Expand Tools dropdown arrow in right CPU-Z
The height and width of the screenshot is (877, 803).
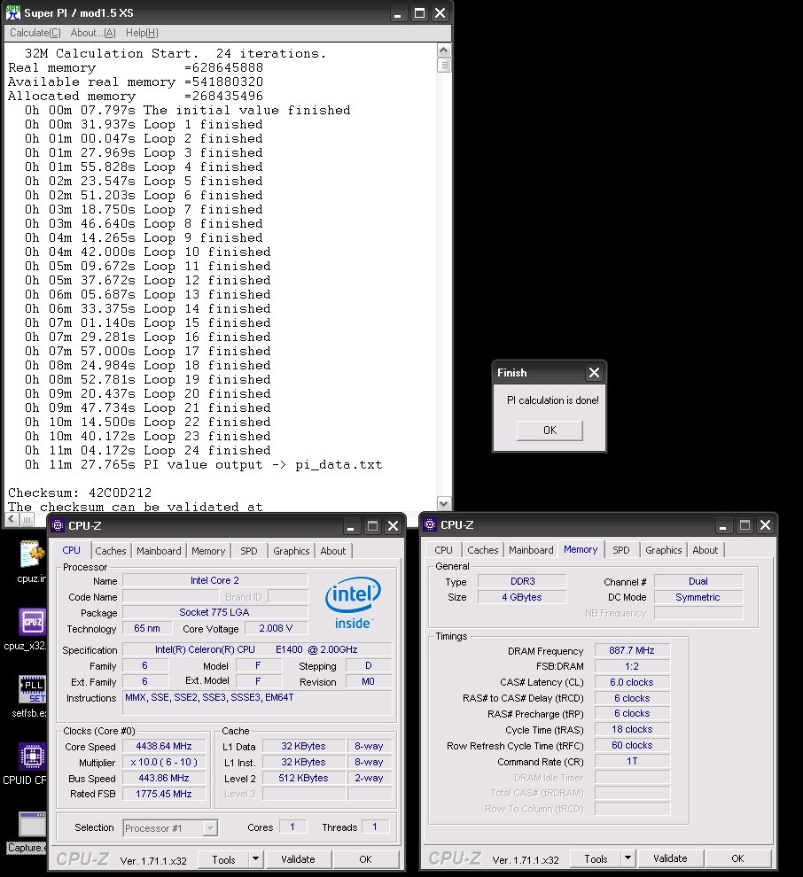[x=628, y=859]
